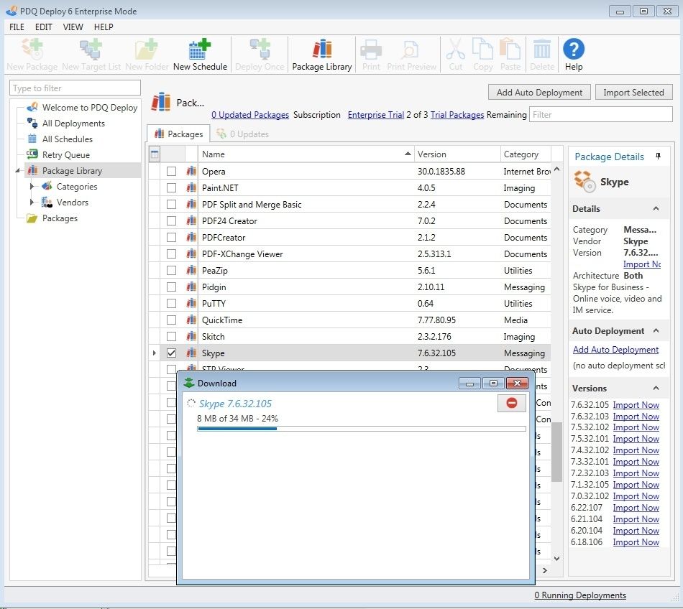Uncheck the Skype checkbox
Image resolution: width=683 pixels, height=609 pixels.
pos(171,353)
